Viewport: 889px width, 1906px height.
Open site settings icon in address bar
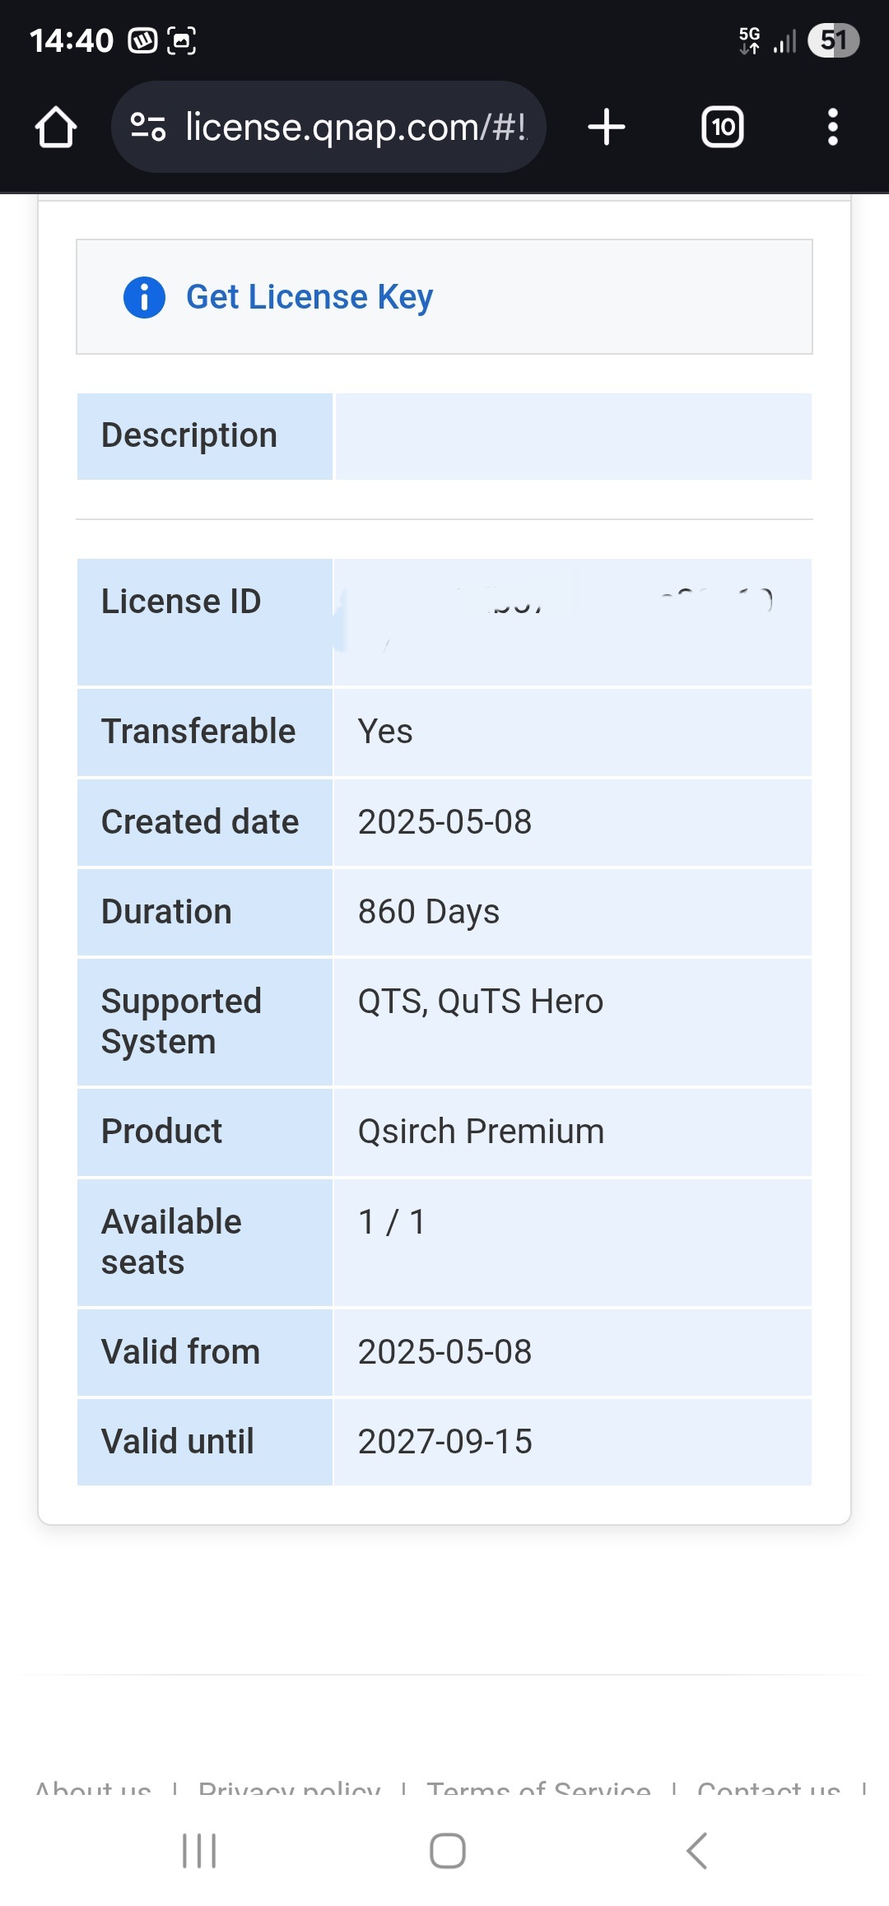coord(148,127)
